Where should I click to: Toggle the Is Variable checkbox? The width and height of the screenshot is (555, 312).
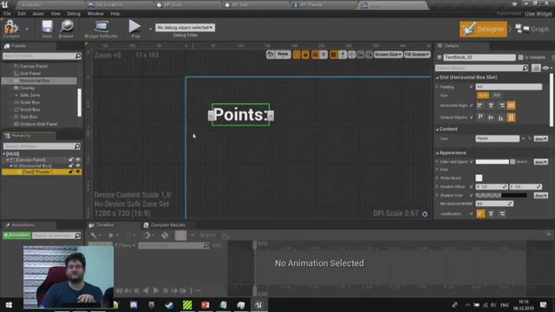point(520,57)
